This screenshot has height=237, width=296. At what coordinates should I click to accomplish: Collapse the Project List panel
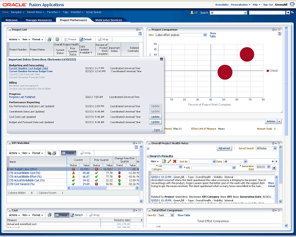click(x=9, y=30)
